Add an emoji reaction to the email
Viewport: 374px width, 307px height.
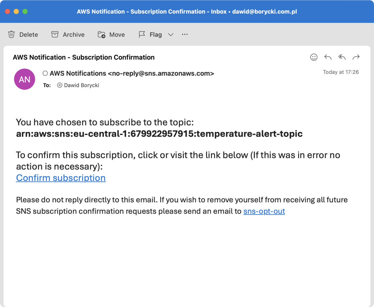coord(314,57)
